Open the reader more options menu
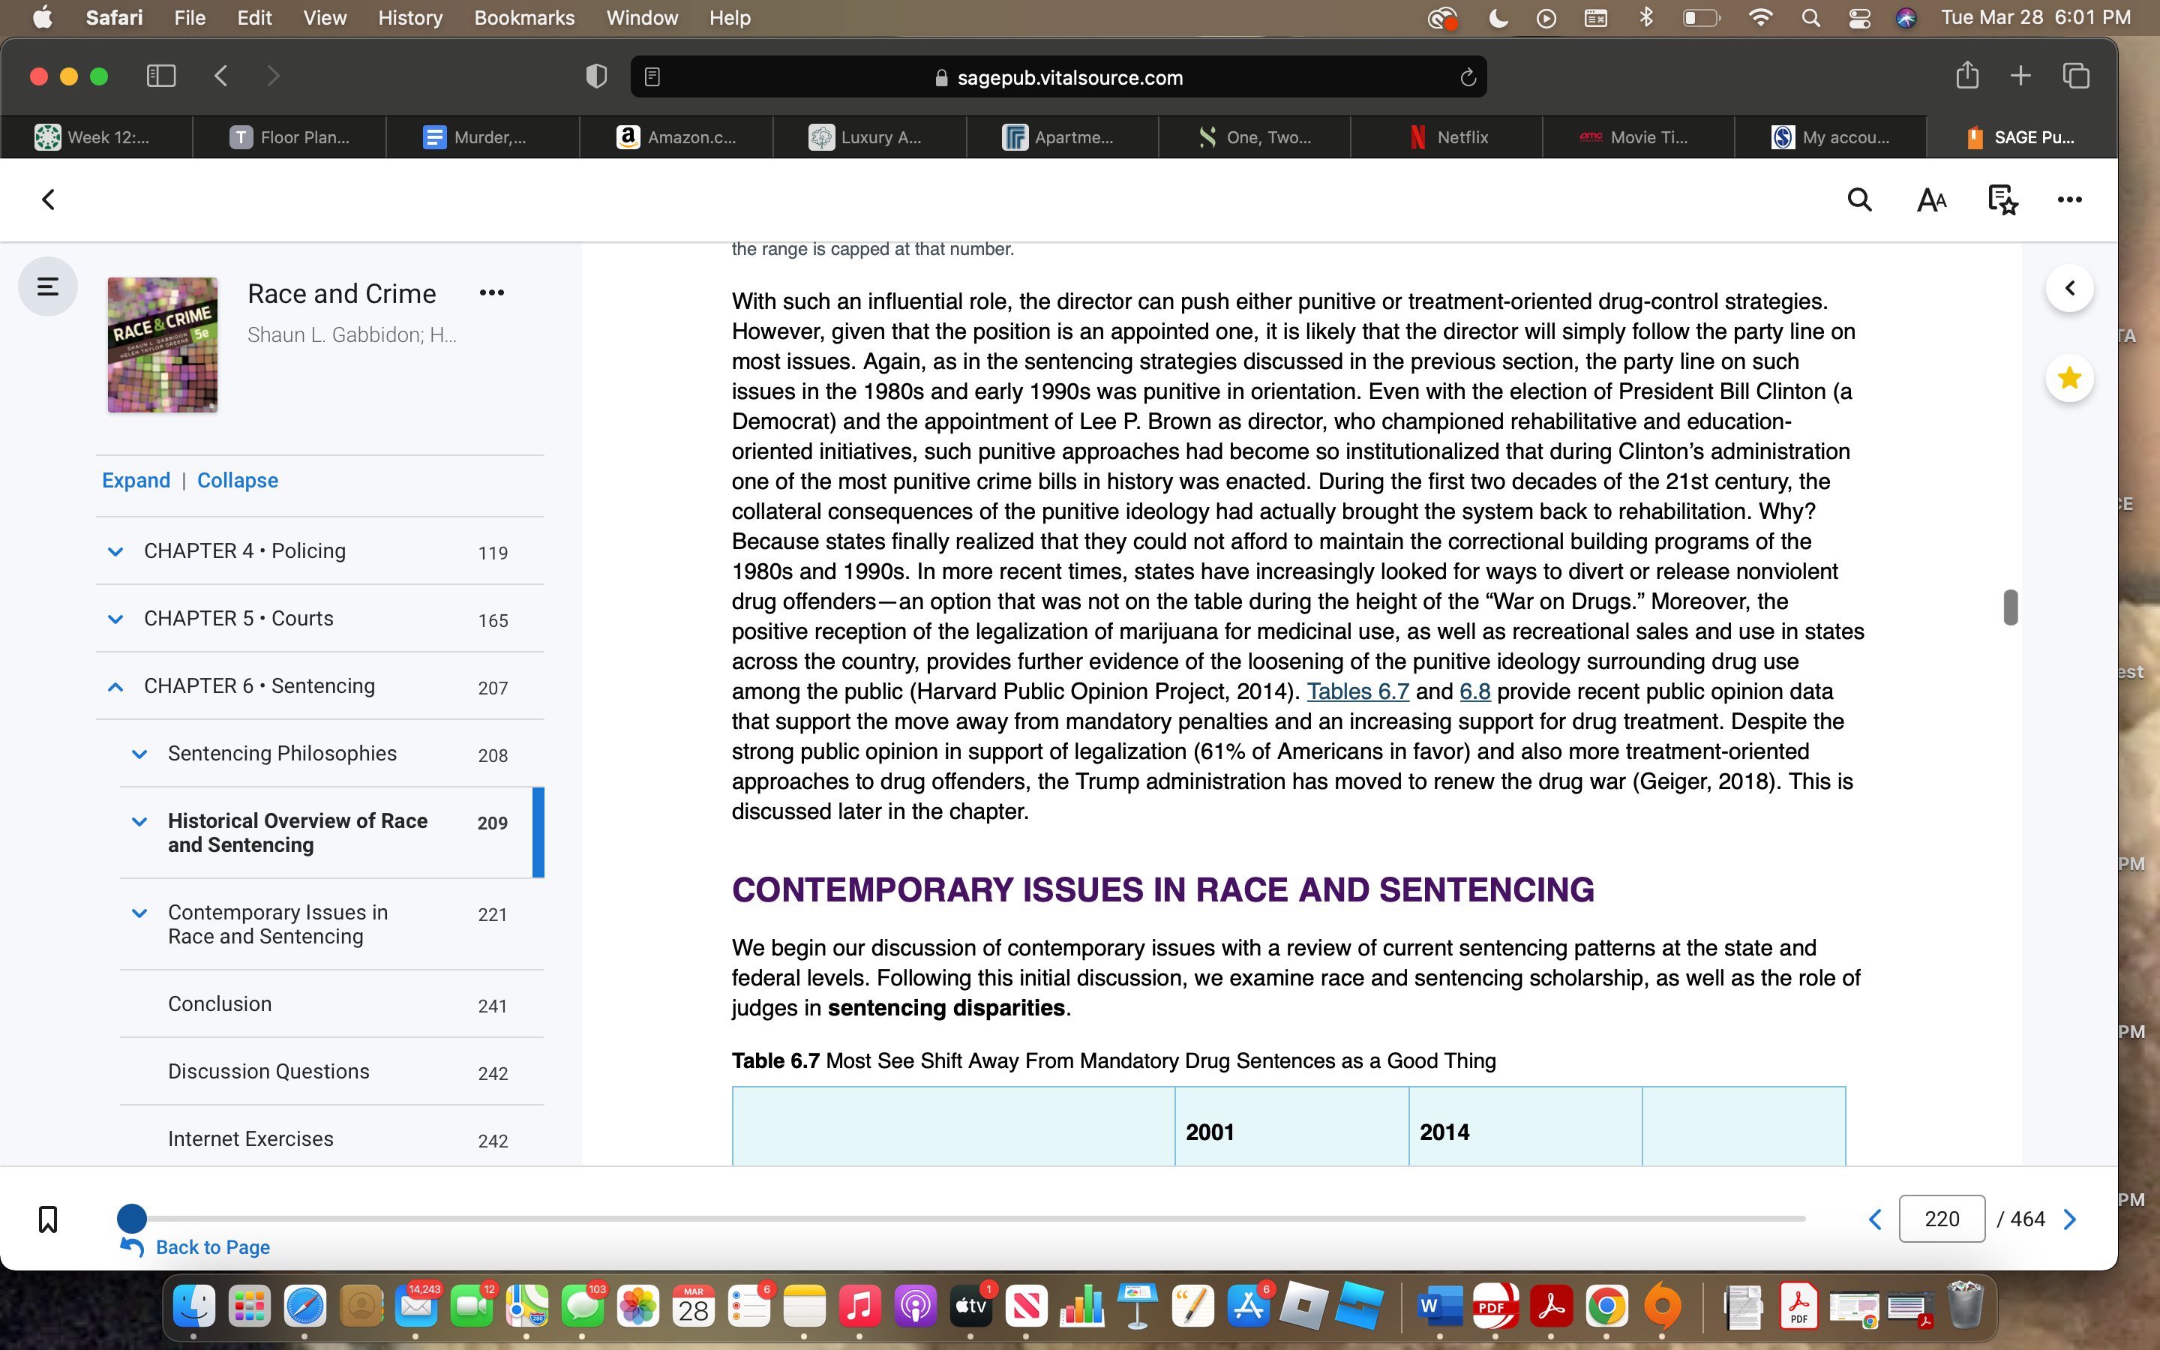Image resolution: width=2160 pixels, height=1350 pixels. [2069, 200]
